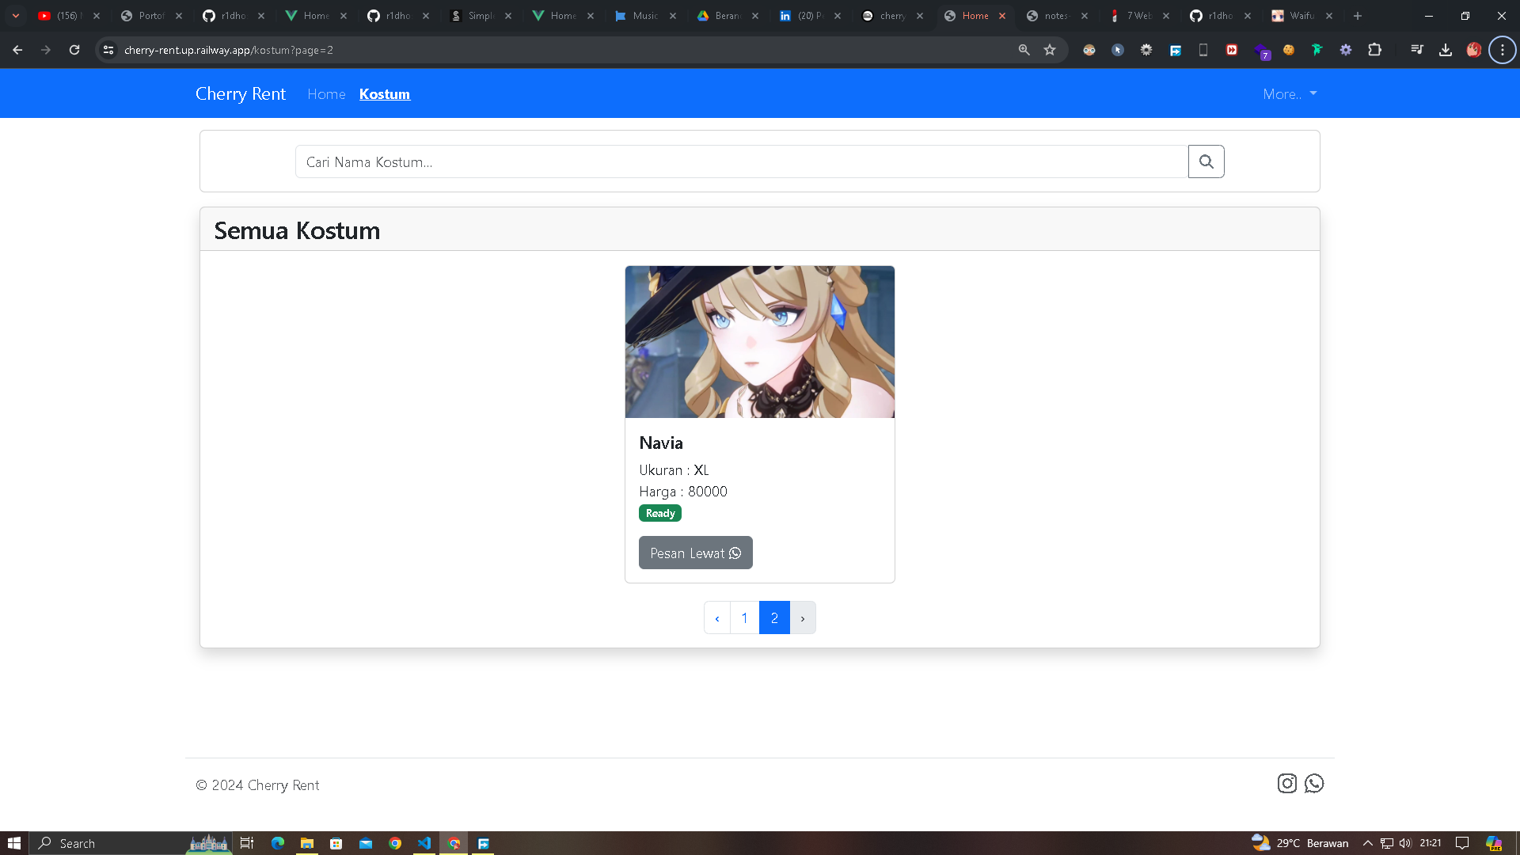
Task: Click the next page arrow in pagination
Action: click(x=803, y=617)
